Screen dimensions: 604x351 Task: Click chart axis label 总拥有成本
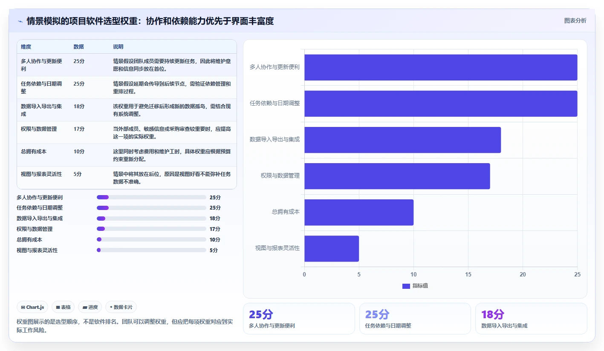pos(286,212)
